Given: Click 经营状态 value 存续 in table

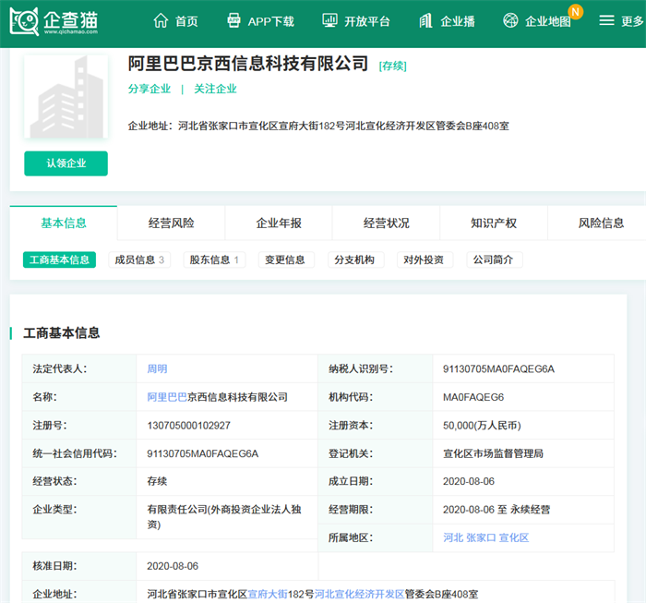Looking at the screenshot, I should (157, 481).
